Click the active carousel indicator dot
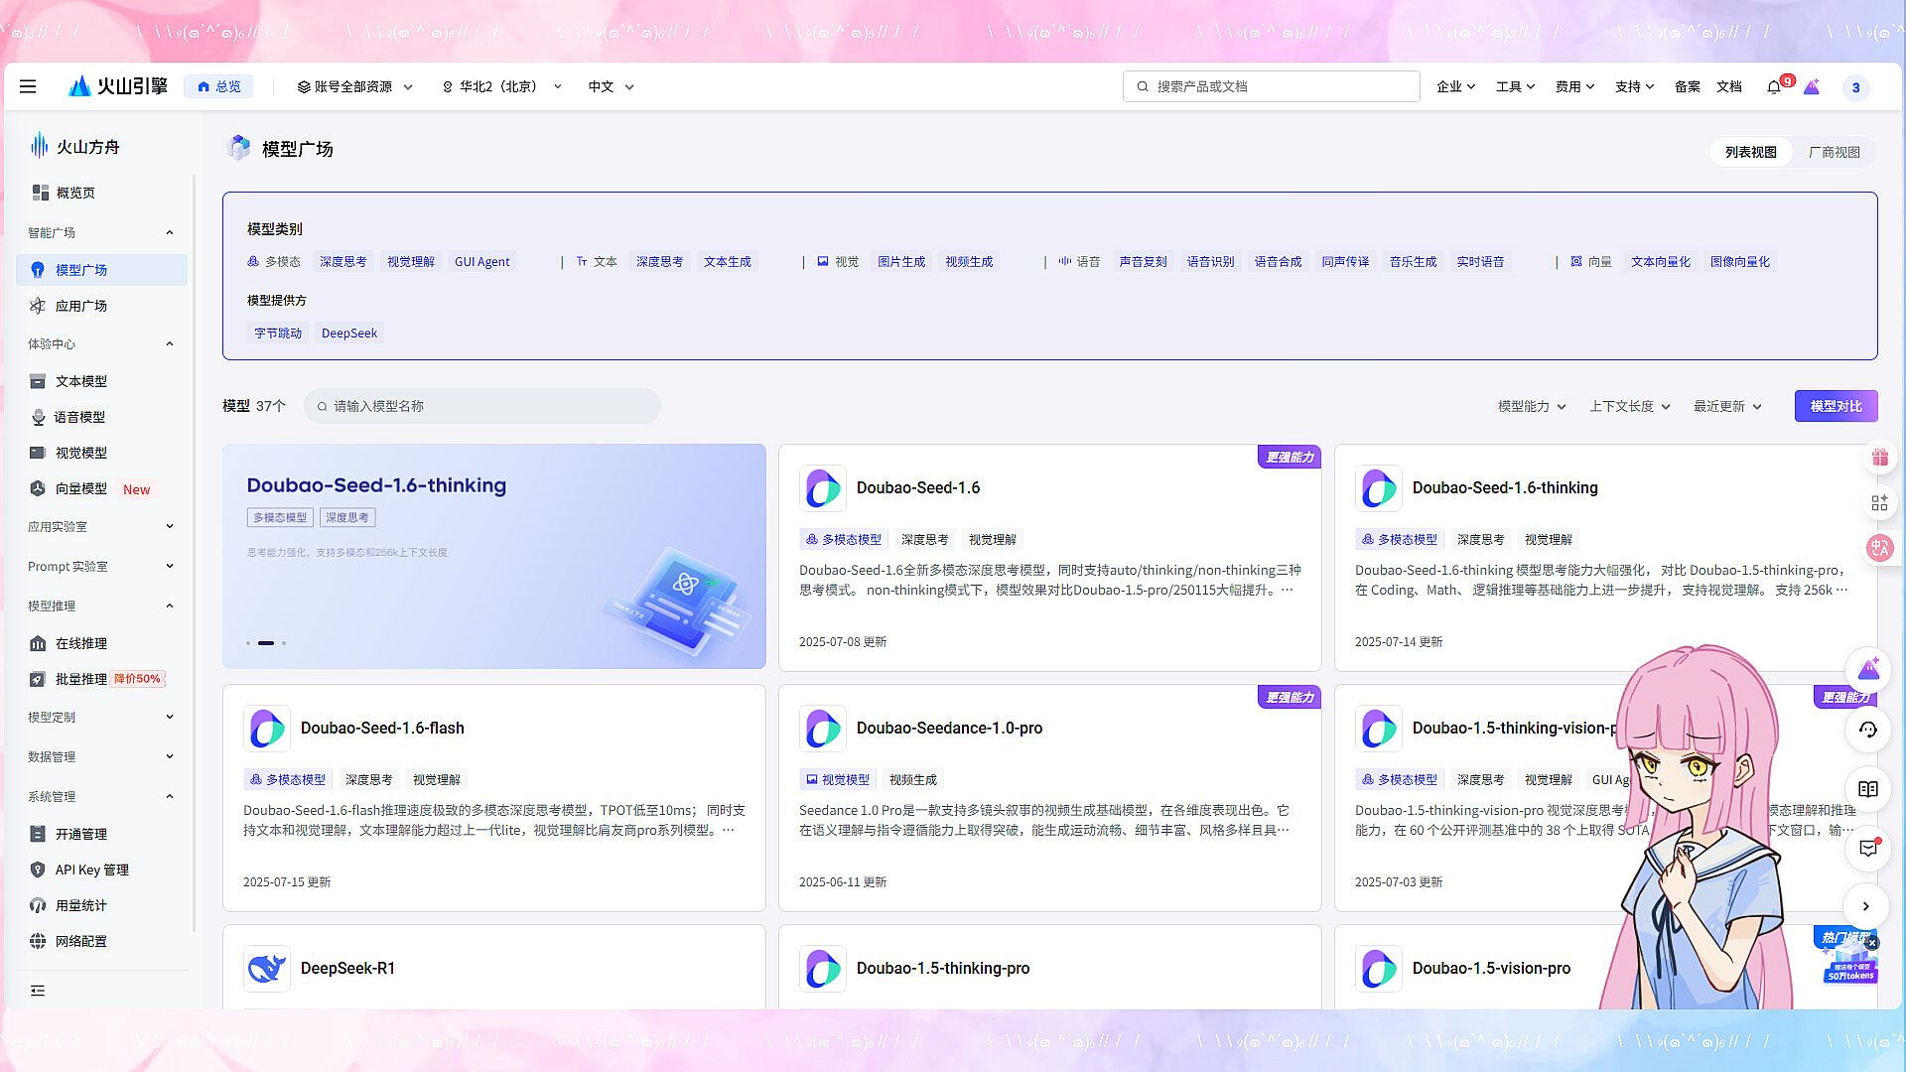Screen dimensions: 1906x1072 pos(266,643)
